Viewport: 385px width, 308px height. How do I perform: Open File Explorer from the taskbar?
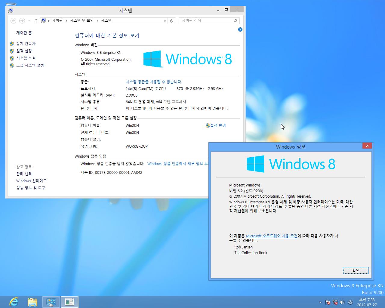click(32, 302)
